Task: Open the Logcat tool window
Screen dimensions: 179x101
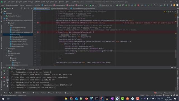Action: [51, 93]
